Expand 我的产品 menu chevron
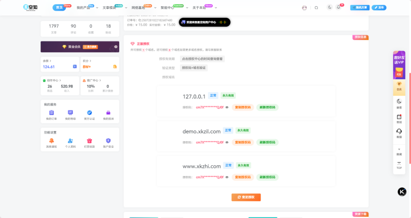This screenshot has height=218, width=411. 97,8
